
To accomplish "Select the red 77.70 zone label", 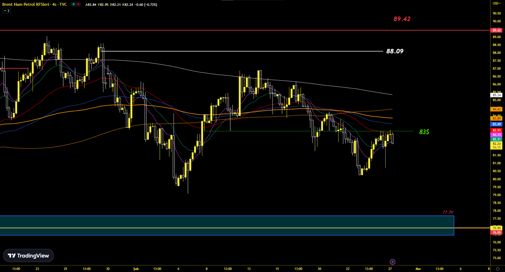I will [x=448, y=212].
